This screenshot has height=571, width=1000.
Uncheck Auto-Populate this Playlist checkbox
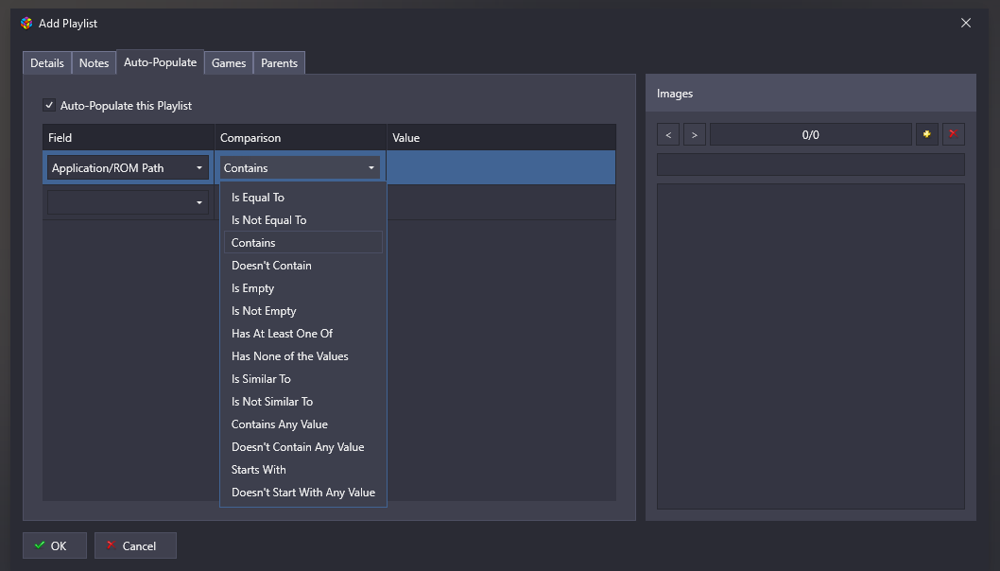click(49, 106)
